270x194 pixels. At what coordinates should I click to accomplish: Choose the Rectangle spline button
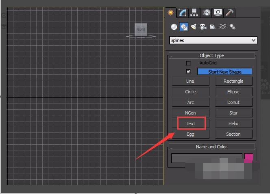[234, 81]
